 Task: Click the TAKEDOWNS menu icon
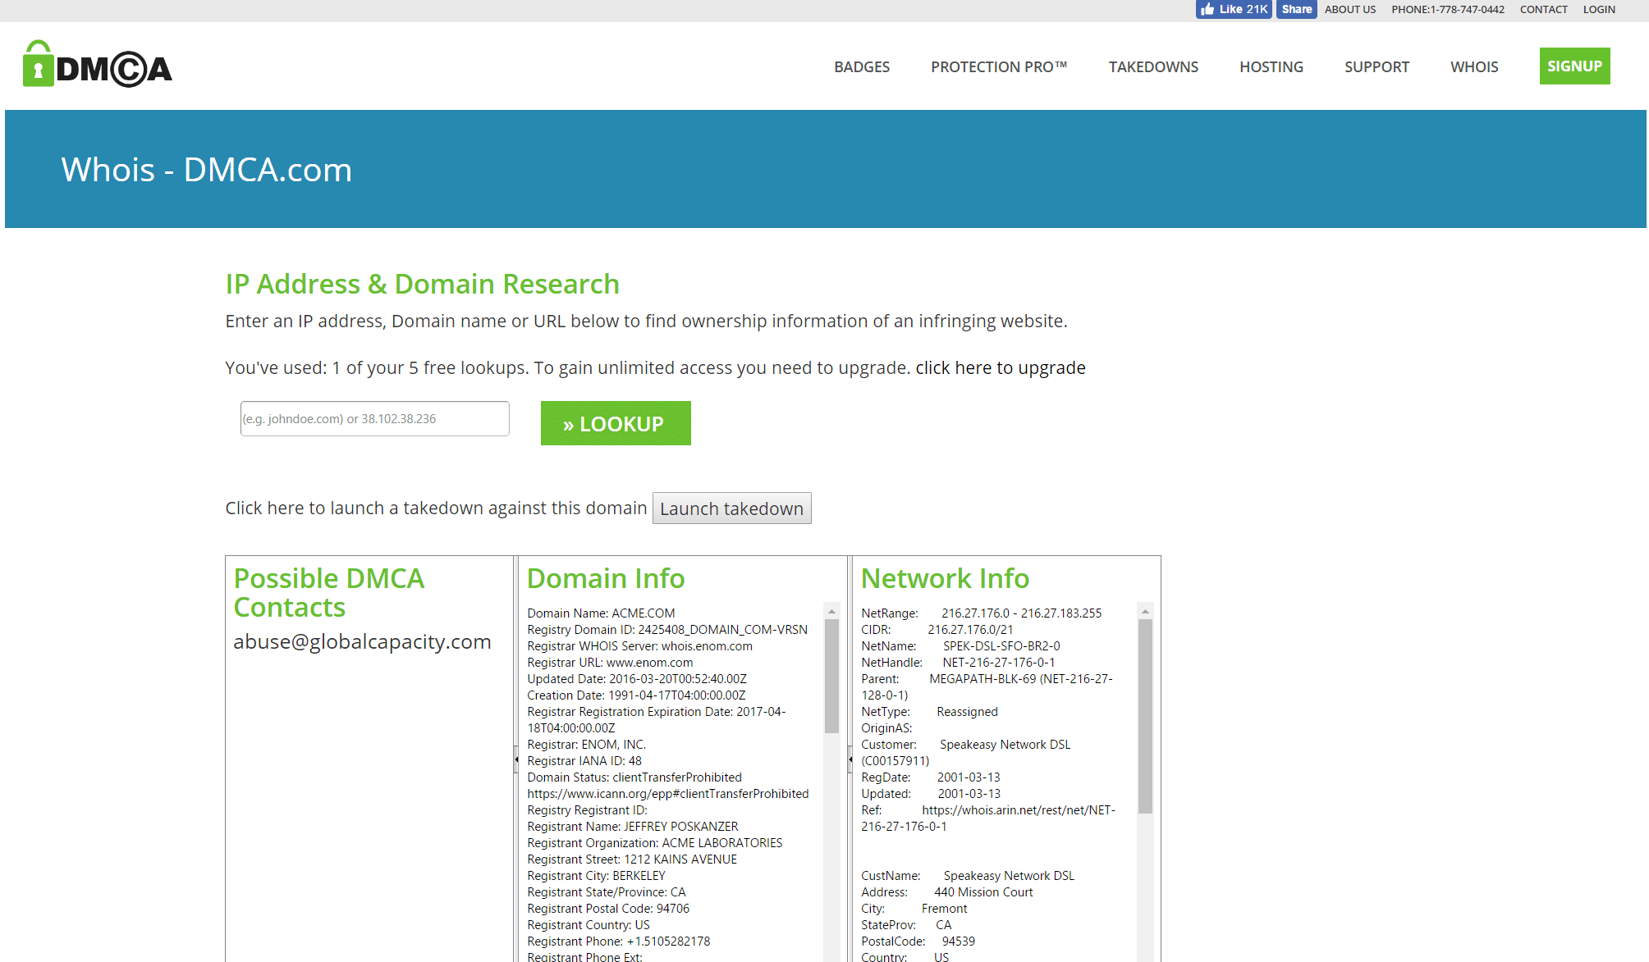point(1152,66)
